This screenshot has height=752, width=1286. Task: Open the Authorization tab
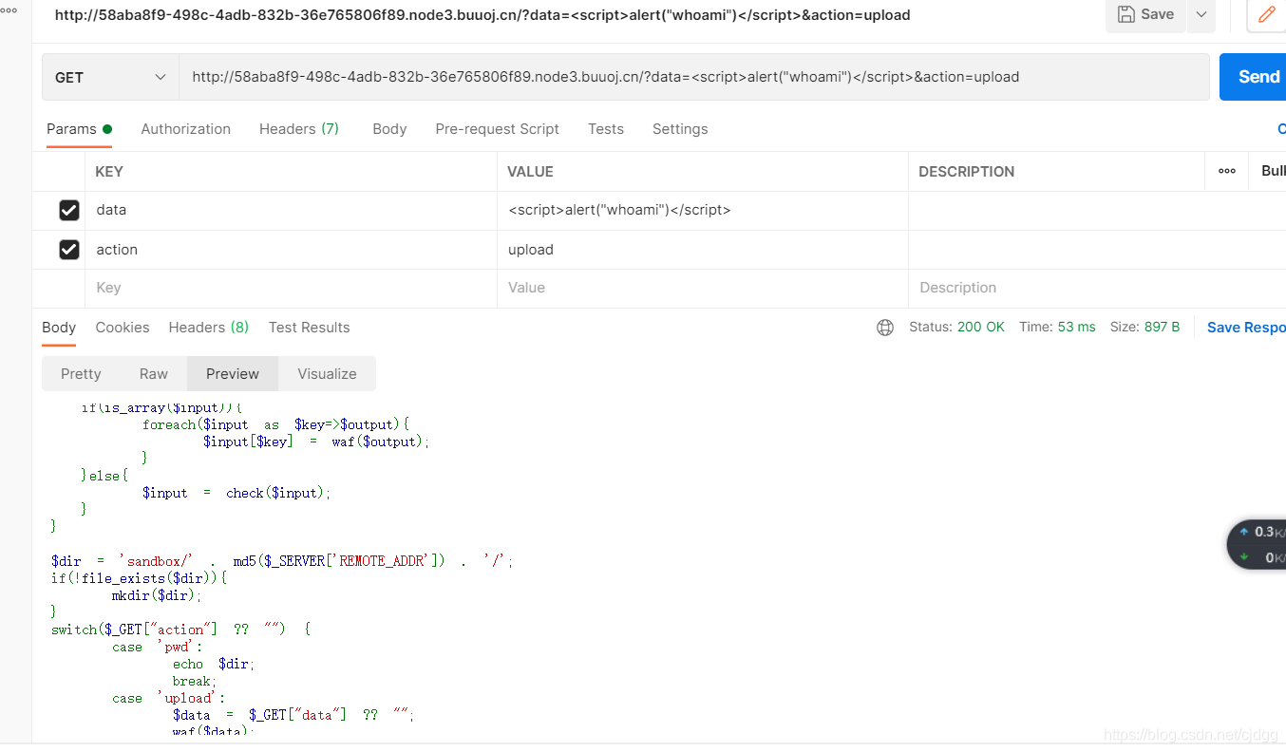pyautogui.click(x=186, y=129)
